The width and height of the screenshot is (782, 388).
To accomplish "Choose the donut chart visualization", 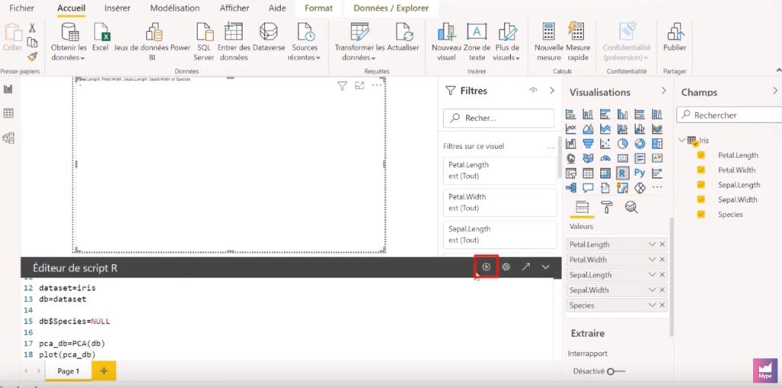I will [639, 144].
